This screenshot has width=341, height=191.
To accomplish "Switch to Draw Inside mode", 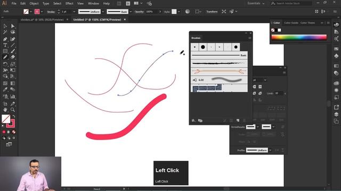I will [14, 138].
